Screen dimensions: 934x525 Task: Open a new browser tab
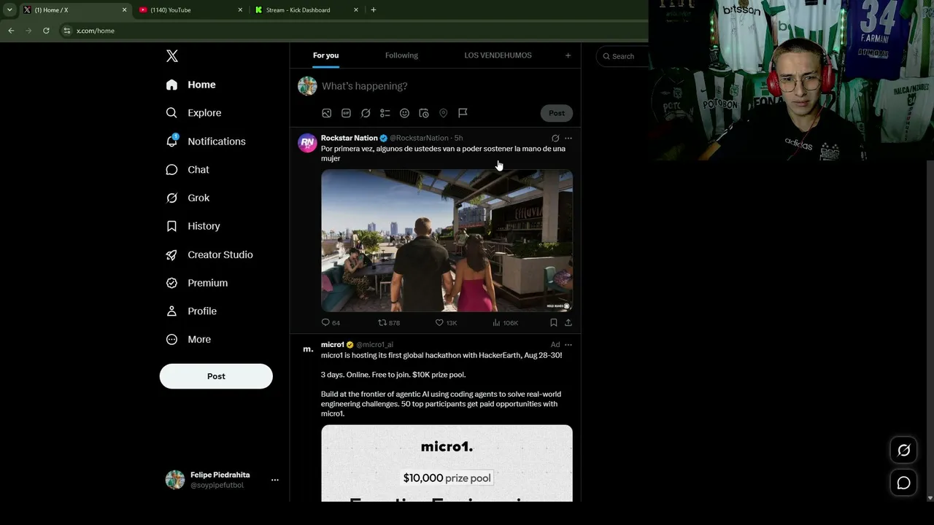tap(374, 10)
